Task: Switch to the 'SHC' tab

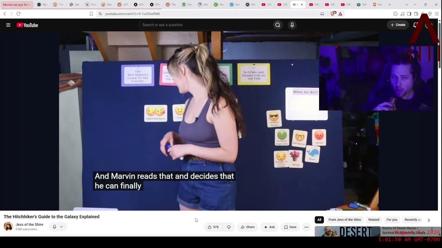Action: point(362,4)
